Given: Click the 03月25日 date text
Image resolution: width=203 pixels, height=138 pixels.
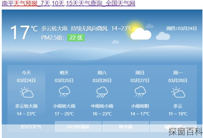Looking at the screenshot, I should (64, 81).
